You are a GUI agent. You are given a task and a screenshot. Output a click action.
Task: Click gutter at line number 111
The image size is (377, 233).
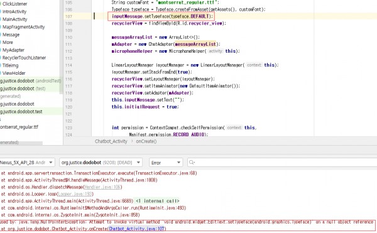pyautogui.click(x=68, y=44)
